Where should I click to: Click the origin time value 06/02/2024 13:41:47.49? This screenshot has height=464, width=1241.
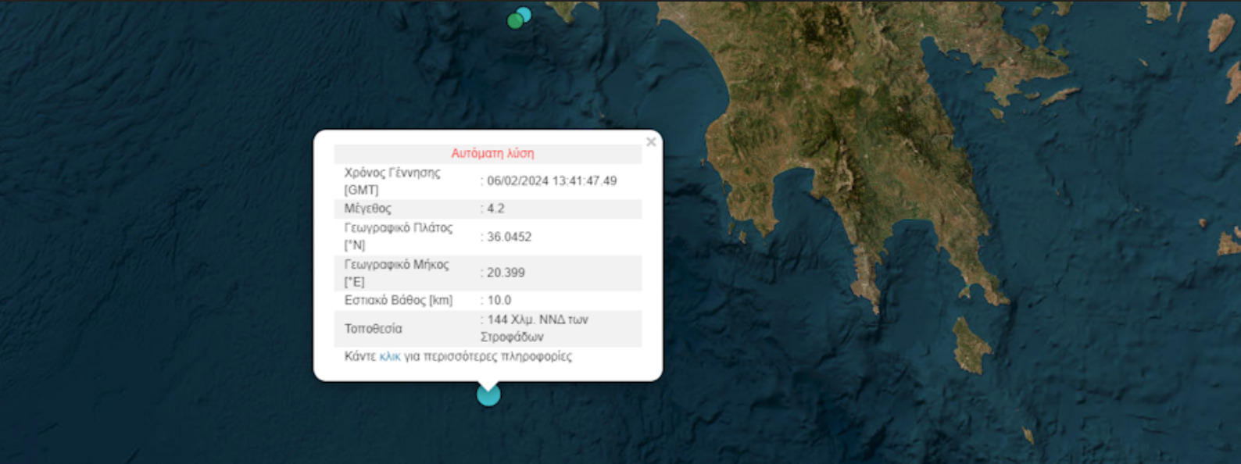pyautogui.click(x=552, y=180)
